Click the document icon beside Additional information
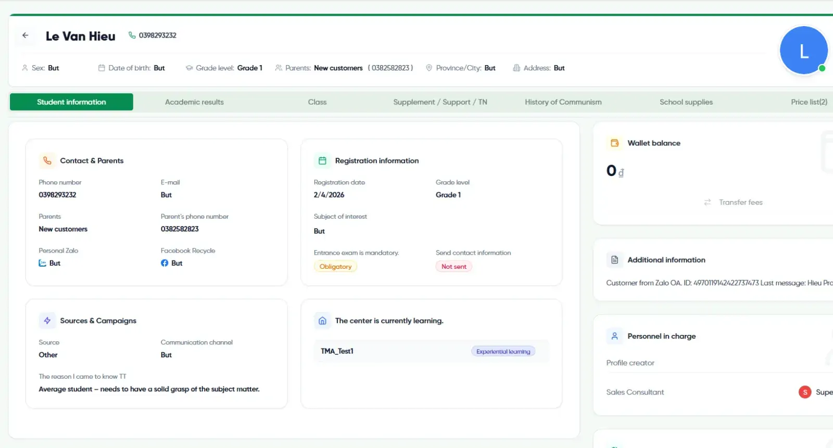 pyautogui.click(x=614, y=259)
